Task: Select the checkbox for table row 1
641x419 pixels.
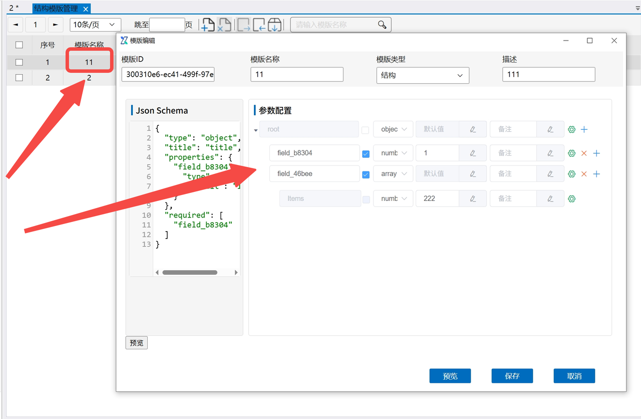Action: (19, 63)
